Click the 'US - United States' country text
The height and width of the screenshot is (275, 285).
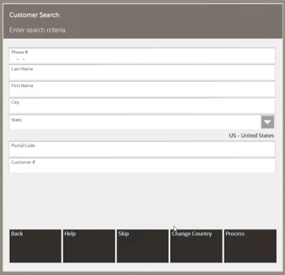252,135
